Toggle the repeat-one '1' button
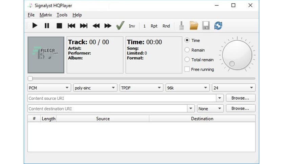 [x=145, y=26]
